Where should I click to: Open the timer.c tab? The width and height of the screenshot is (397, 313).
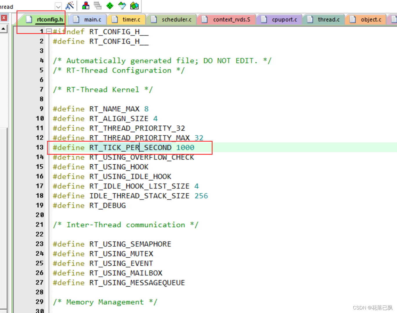pyautogui.click(x=126, y=19)
